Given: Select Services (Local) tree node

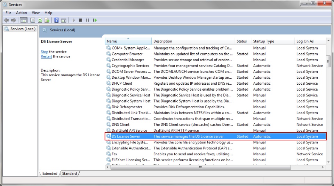Looking at the screenshot, I should pyautogui.click(x=21, y=29).
